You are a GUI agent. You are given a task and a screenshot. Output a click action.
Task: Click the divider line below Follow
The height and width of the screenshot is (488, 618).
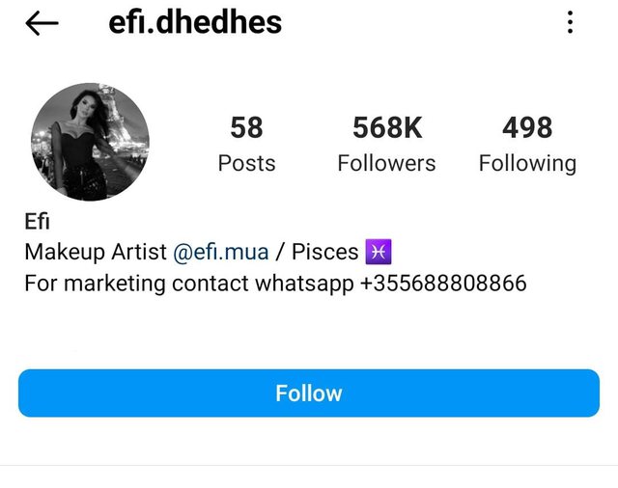click(309, 466)
